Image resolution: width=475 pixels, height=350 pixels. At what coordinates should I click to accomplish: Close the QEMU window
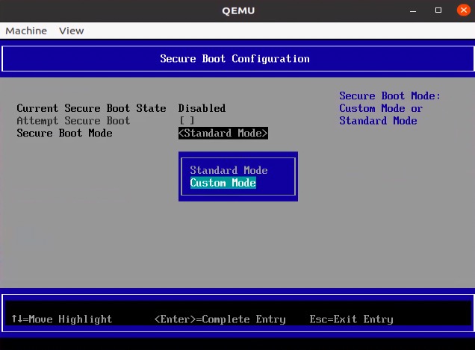click(464, 10)
